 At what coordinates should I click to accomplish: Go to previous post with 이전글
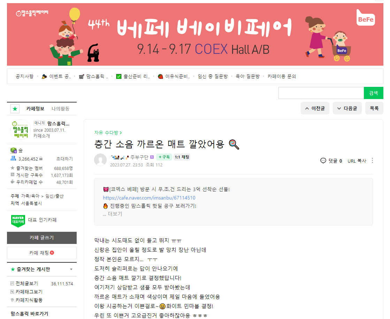click(x=315, y=108)
